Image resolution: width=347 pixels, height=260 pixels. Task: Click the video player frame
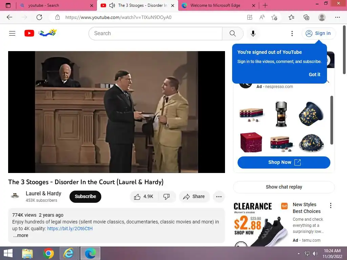click(117, 112)
